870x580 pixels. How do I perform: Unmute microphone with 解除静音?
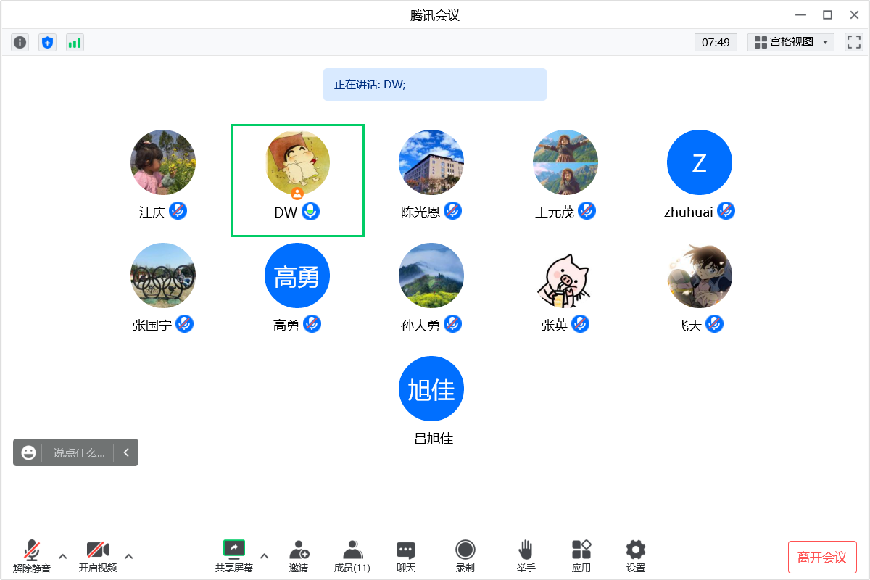(32, 556)
